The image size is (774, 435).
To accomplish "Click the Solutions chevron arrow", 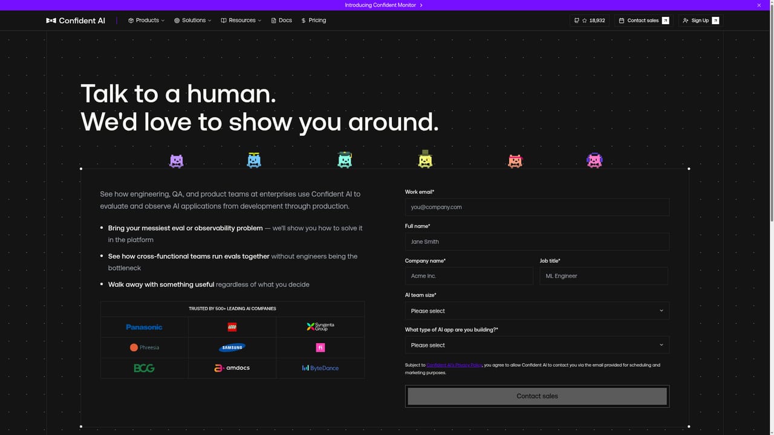I will (210, 21).
